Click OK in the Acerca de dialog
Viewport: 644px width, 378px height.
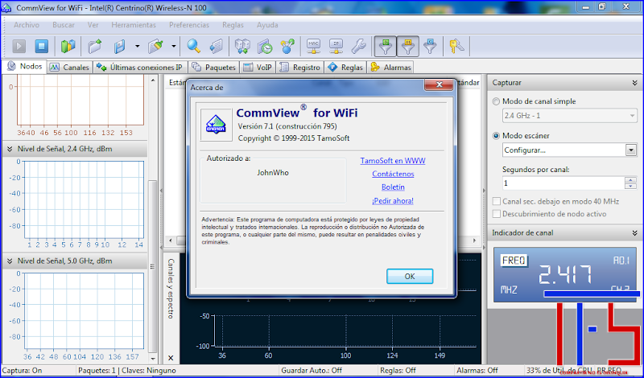pos(410,276)
